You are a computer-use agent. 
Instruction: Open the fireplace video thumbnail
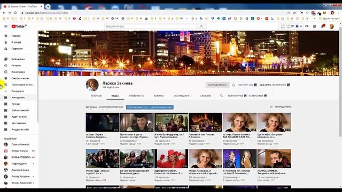[x=205, y=122]
